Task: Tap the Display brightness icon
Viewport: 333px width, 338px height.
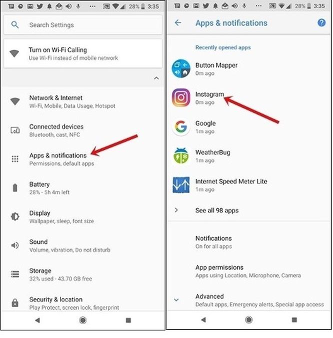Action: click(x=15, y=216)
